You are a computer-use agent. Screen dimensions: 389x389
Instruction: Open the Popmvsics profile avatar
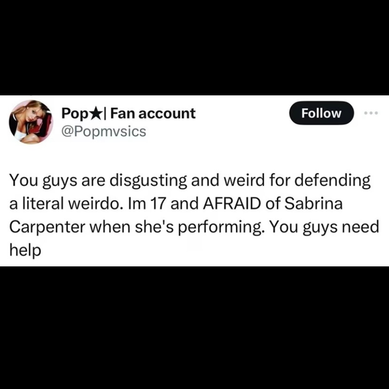coord(31,122)
